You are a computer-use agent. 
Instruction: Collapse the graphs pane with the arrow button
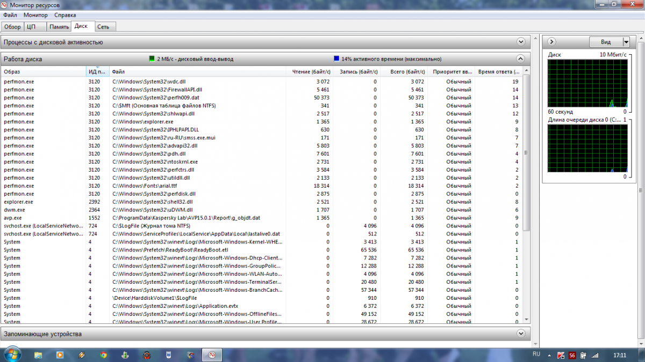[552, 42]
